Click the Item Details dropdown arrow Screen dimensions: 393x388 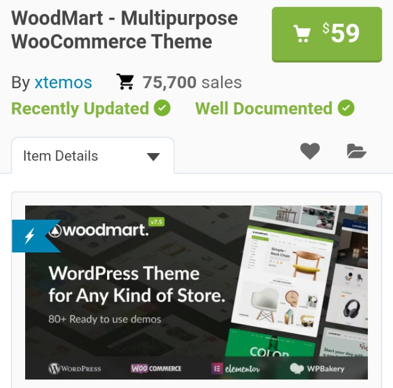pos(153,157)
